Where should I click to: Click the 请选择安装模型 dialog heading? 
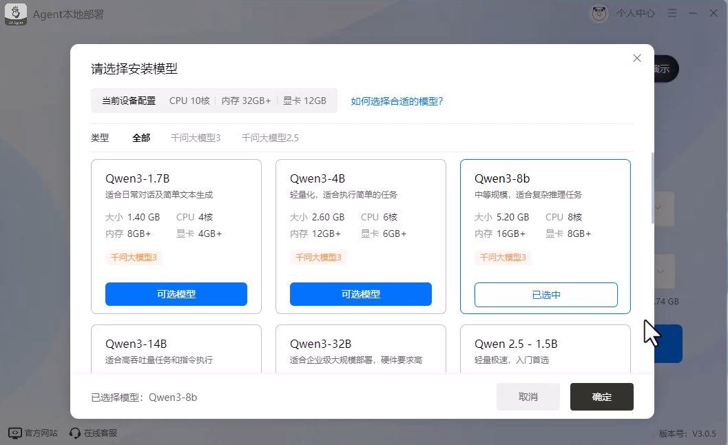[134, 69]
